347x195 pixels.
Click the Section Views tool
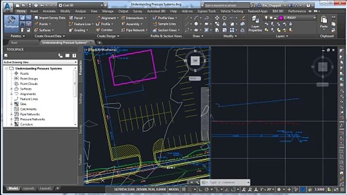tap(166, 30)
